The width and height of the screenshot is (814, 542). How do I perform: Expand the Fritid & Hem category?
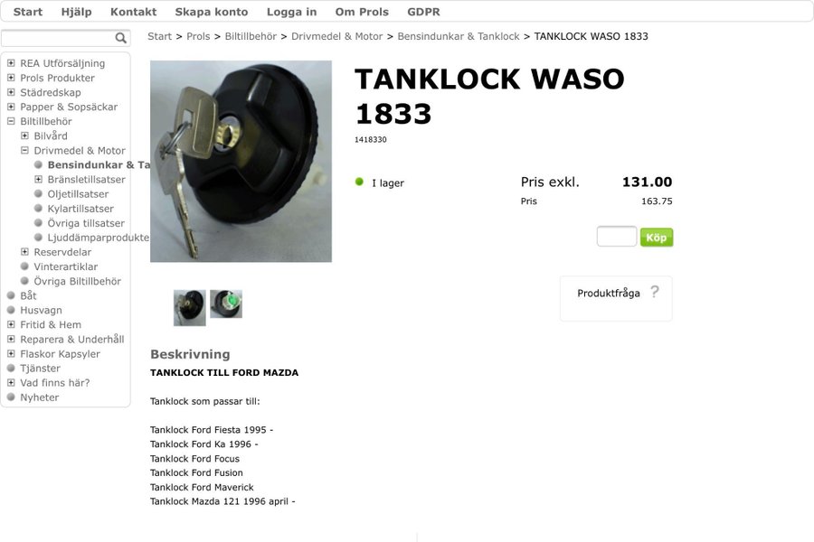point(11,324)
